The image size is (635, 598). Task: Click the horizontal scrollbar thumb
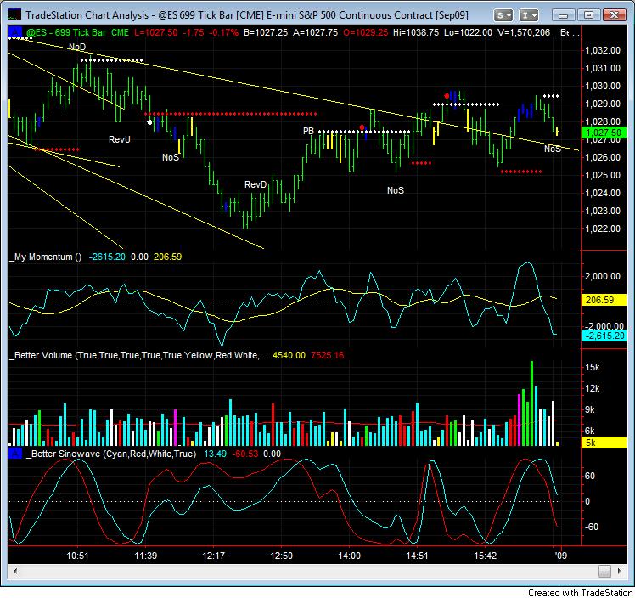[604, 571]
